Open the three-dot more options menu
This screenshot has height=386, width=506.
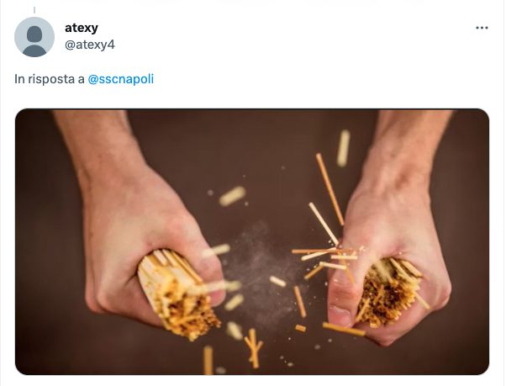point(482,28)
